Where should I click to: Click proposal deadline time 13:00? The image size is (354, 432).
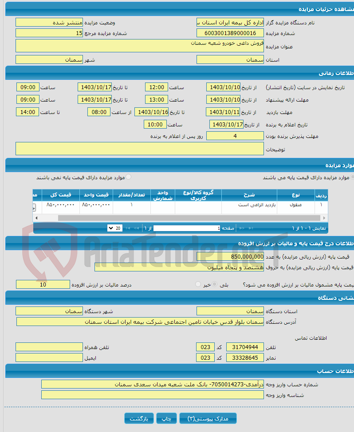click(x=157, y=99)
